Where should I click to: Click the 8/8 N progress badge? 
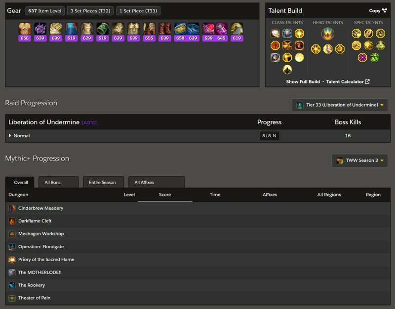click(x=269, y=136)
